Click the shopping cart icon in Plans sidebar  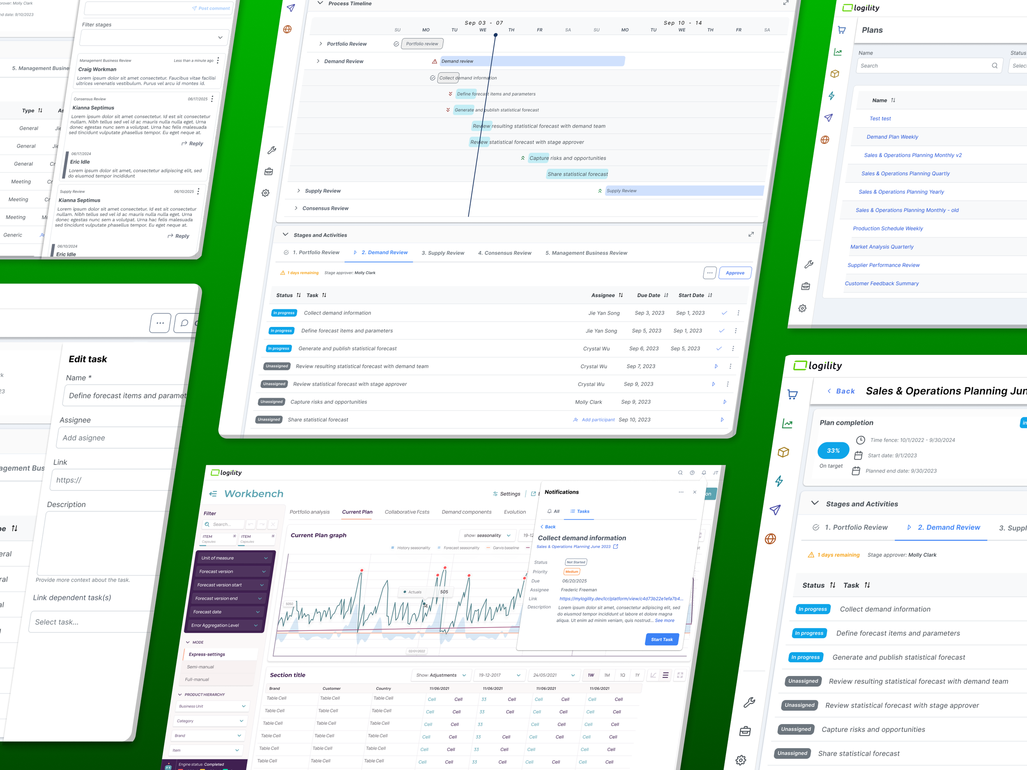coord(841,30)
